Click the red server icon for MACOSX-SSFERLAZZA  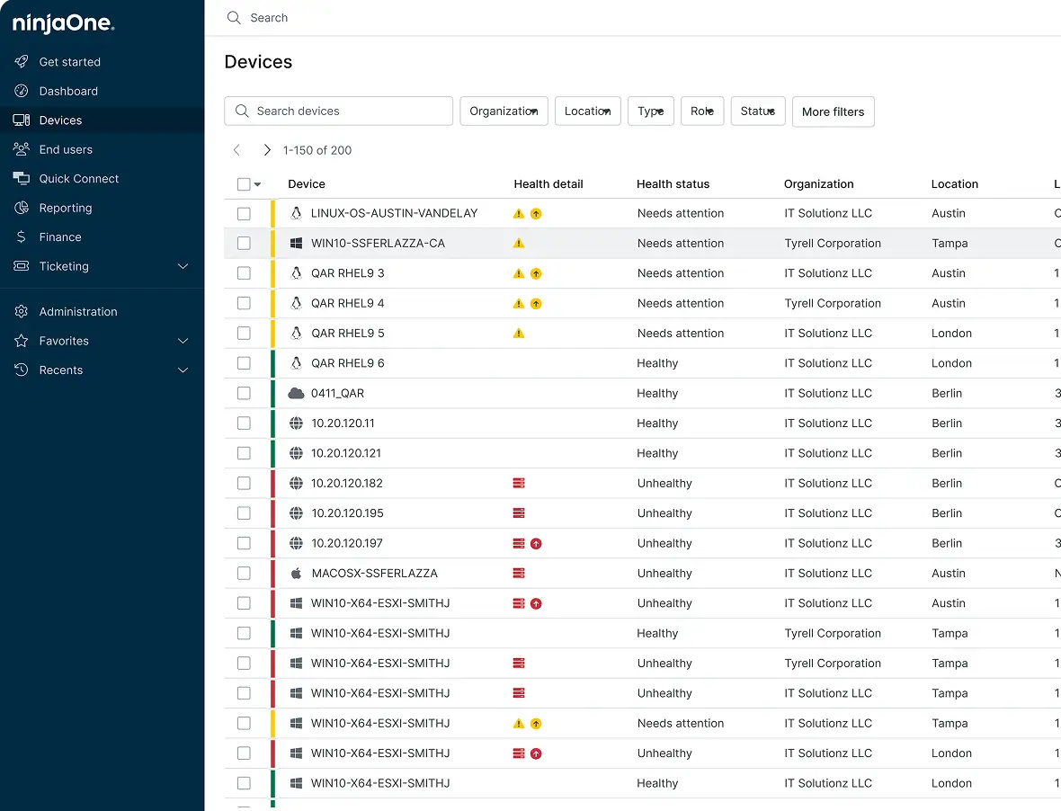[519, 573]
